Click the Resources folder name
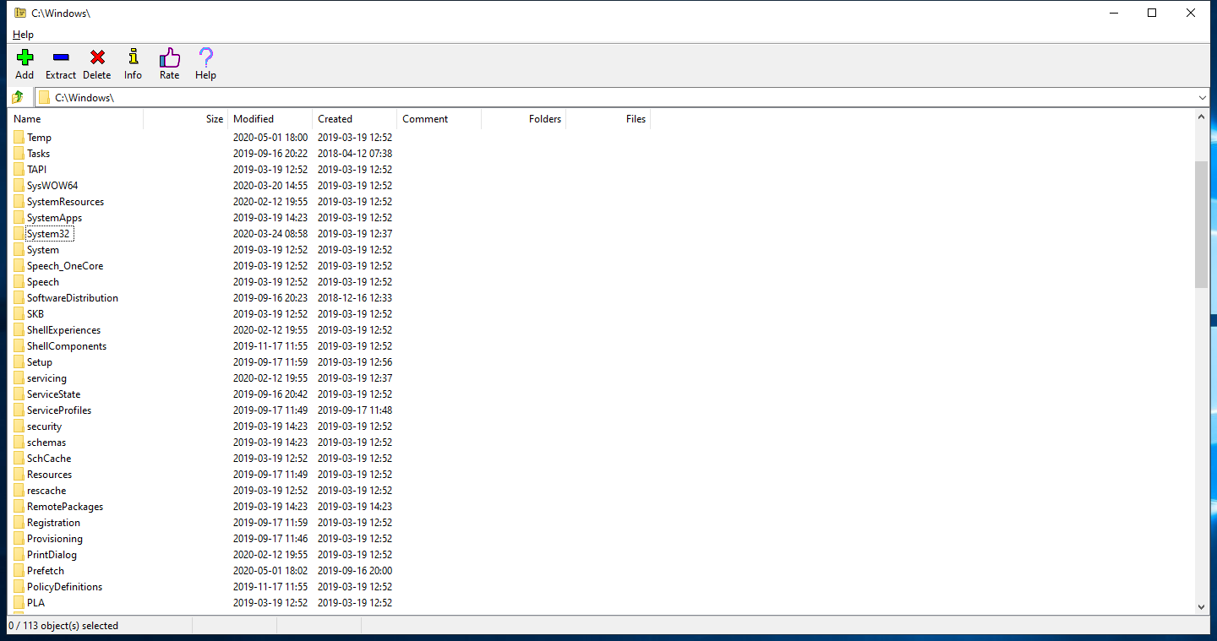The height and width of the screenshot is (641, 1217). coord(50,475)
